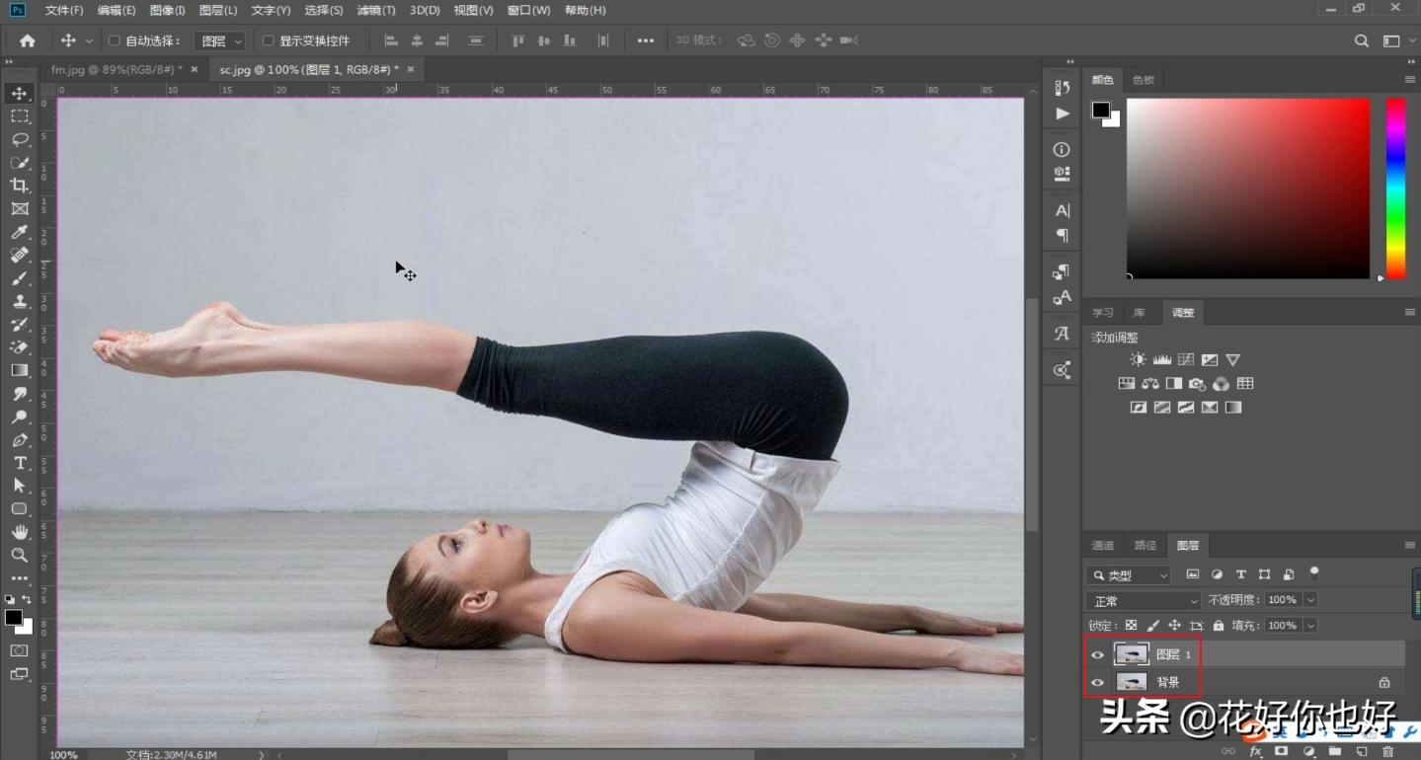Select the Crop tool
This screenshot has height=760, width=1421.
click(20, 186)
